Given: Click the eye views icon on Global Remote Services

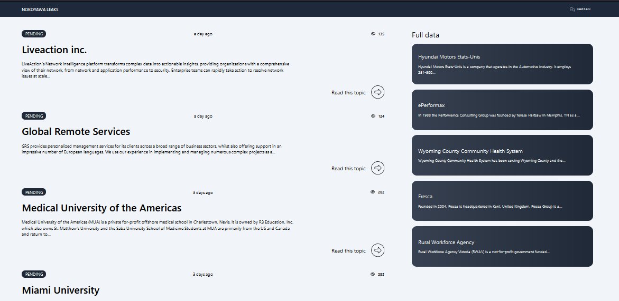Looking at the screenshot, I should [x=373, y=116].
